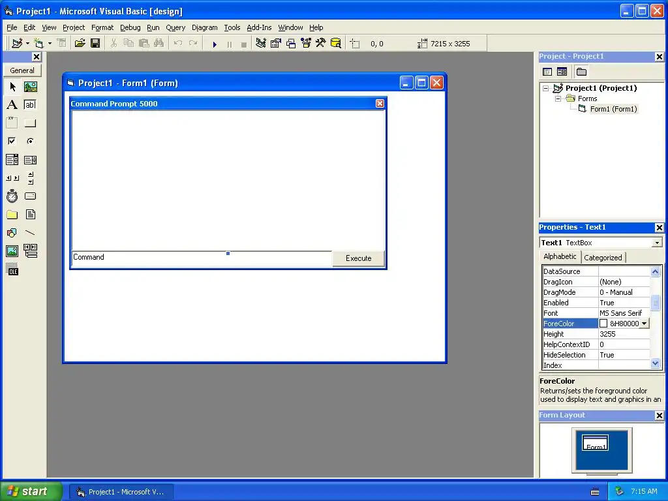
Task: Click the Form1 thumbnail in Form Layout
Action: (595, 443)
